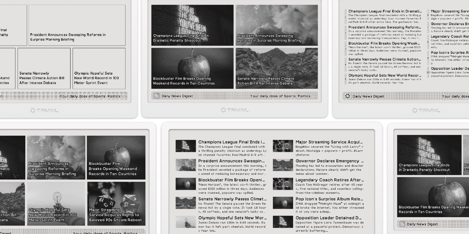469x234 pixels.
Task: Click the TRMNL icon beside Daily News Digest in the numbered list footer
Action: tap(348, 96)
